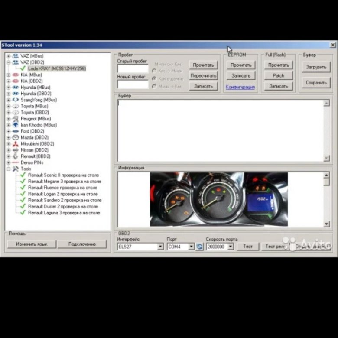Image resolution: width=338 pixels, height=338 pixels.
Task: Click the COM port refresh icon
Action: point(199,247)
